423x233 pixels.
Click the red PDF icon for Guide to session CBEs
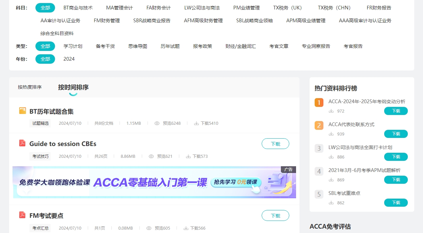(22, 143)
